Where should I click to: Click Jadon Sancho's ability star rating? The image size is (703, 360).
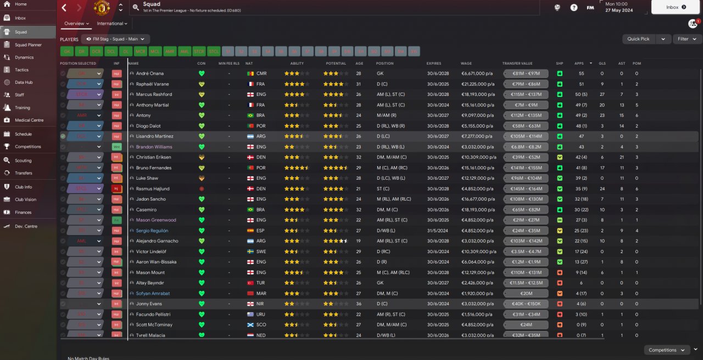(297, 199)
